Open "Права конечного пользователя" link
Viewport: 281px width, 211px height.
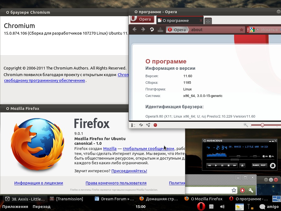pyautogui.click(x=116, y=183)
